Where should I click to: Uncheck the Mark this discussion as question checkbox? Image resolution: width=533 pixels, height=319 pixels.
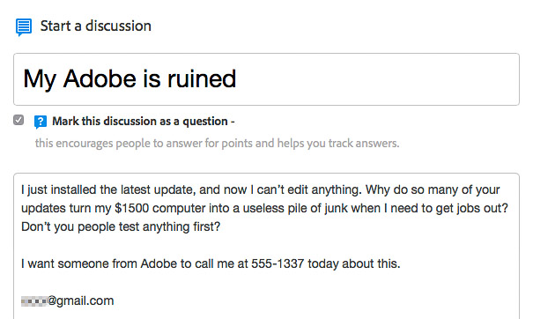[19, 120]
